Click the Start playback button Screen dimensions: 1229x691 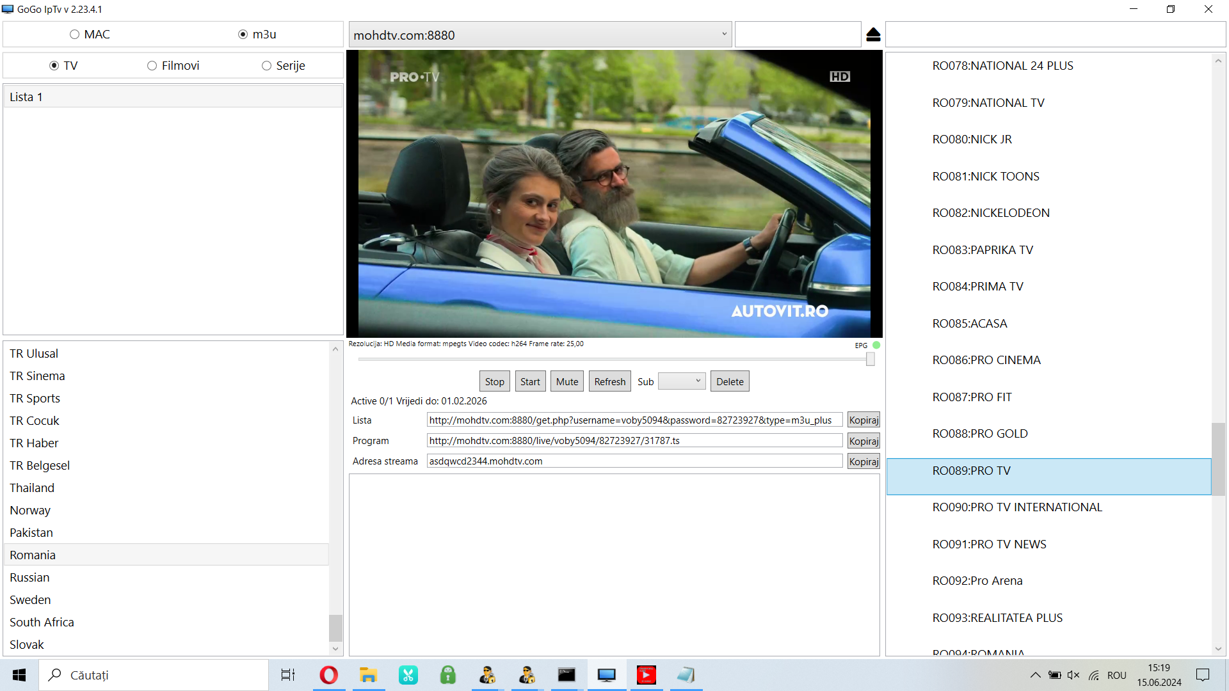[530, 381]
